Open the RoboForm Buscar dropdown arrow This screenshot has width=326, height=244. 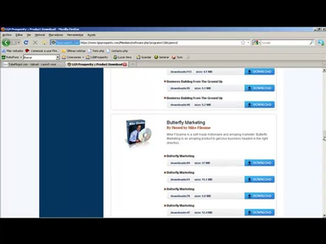coord(58,57)
